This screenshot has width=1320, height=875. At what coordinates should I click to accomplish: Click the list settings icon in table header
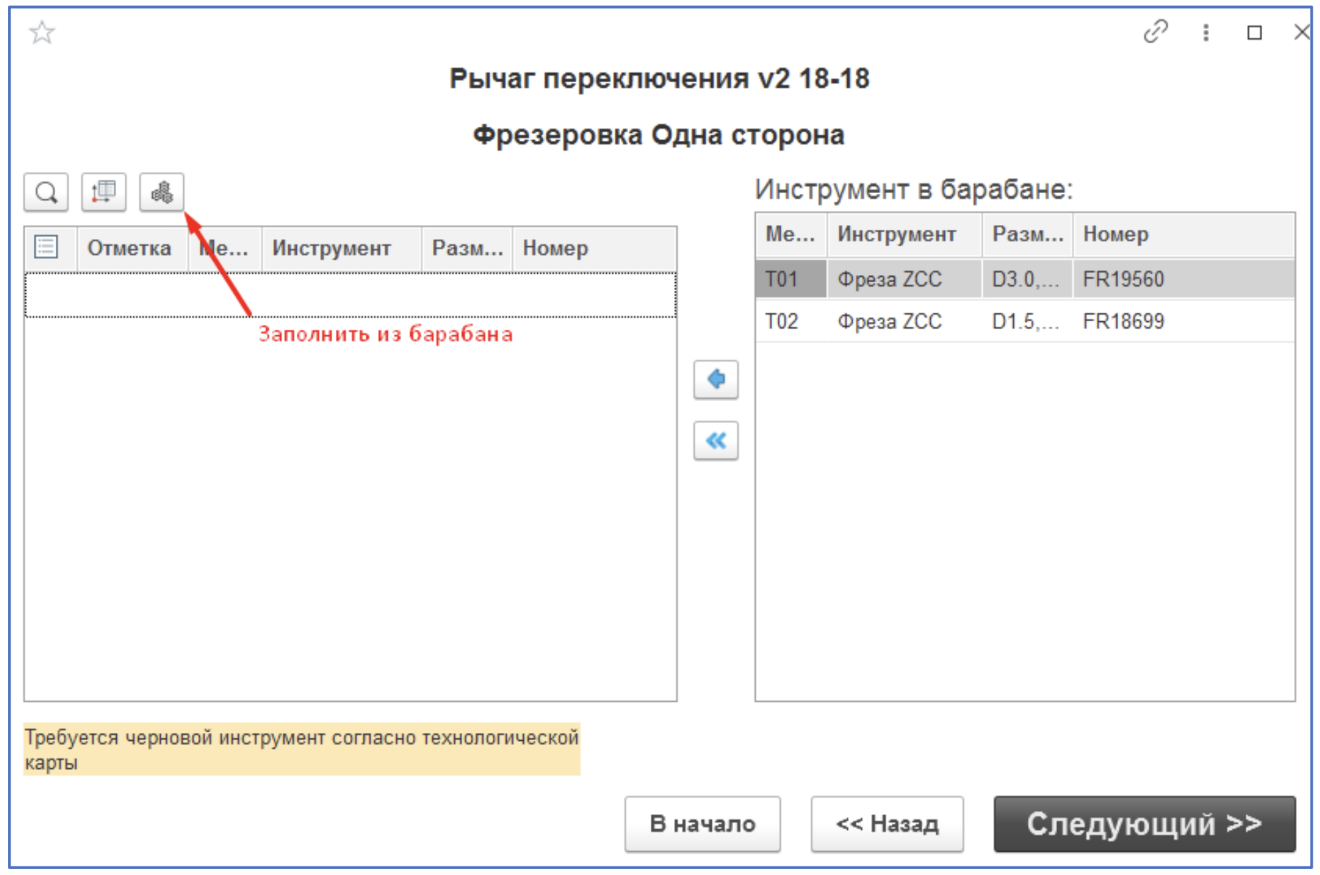(x=44, y=248)
